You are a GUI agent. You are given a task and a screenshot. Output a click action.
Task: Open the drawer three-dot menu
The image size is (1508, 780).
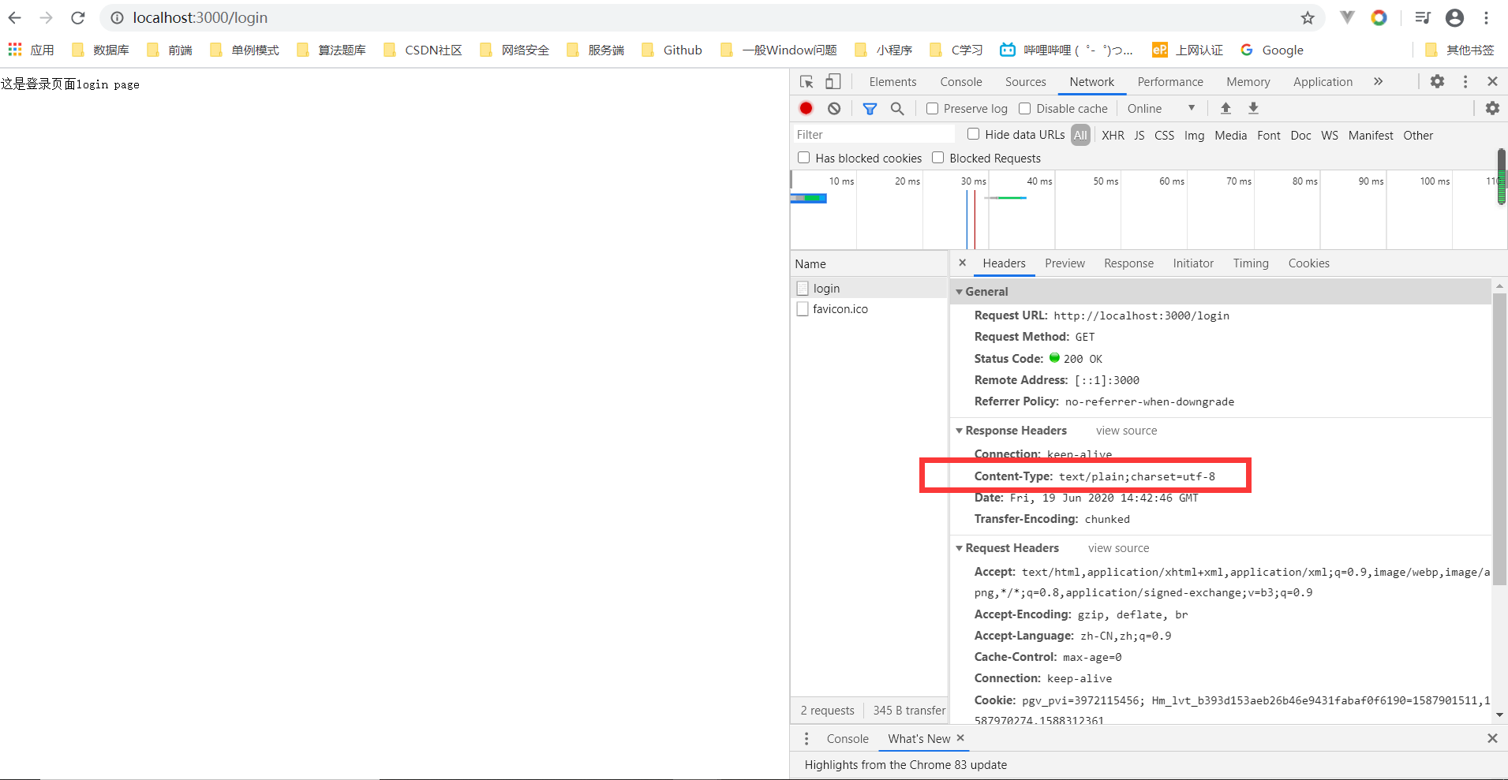(806, 738)
